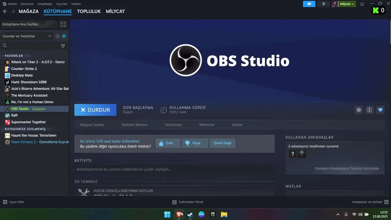This screenshot has width=391, height=220.
Task: Open İndirmeleri Yönet downloads
Action: pyautogui.click(x=188, y=202)
